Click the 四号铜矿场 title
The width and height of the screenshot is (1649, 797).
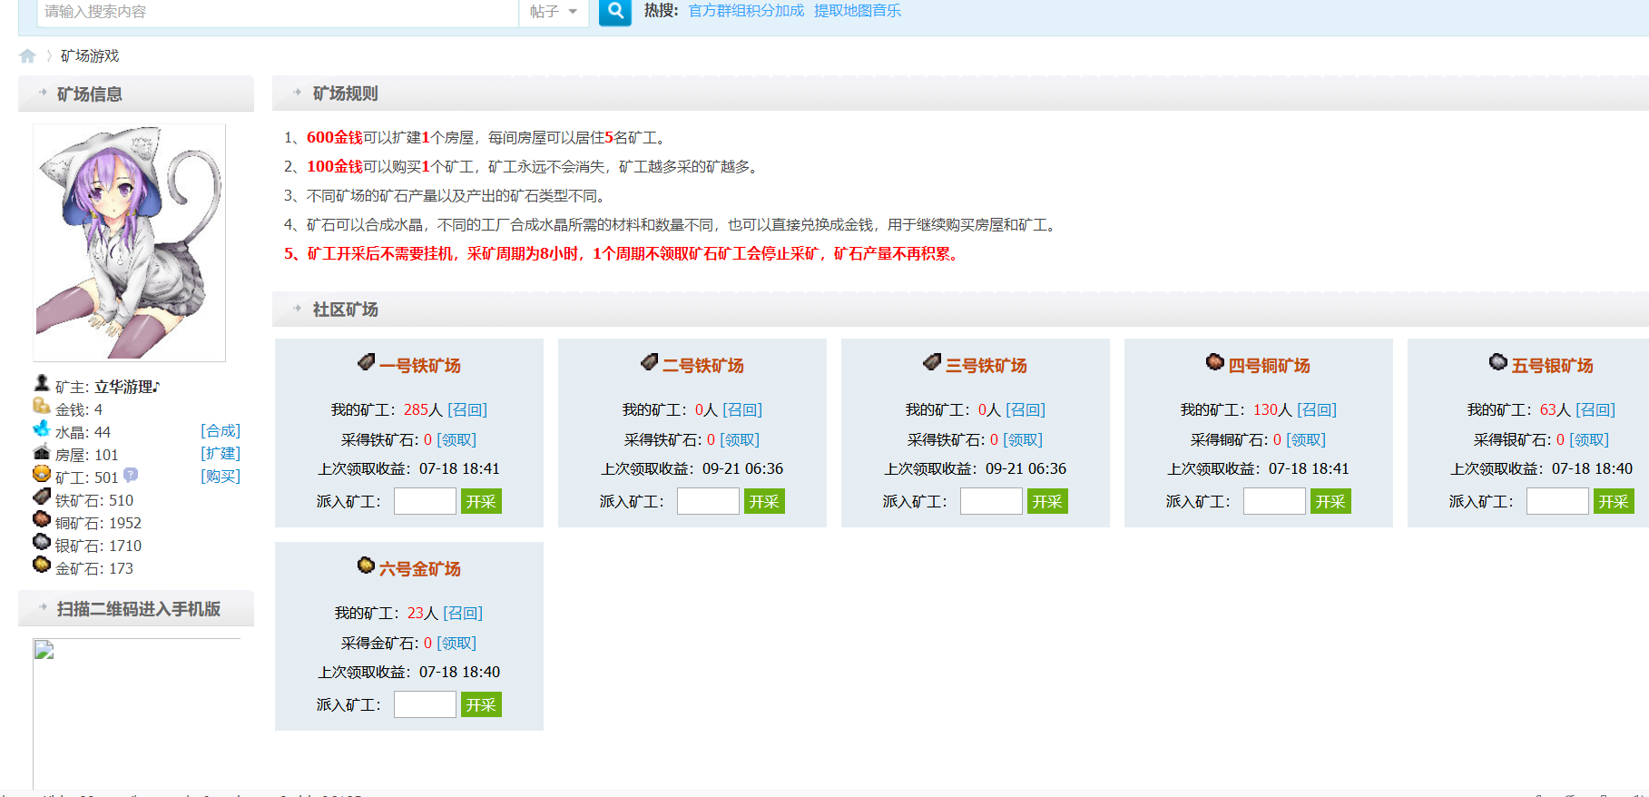pyautogui.click(x=1270, y=366)
